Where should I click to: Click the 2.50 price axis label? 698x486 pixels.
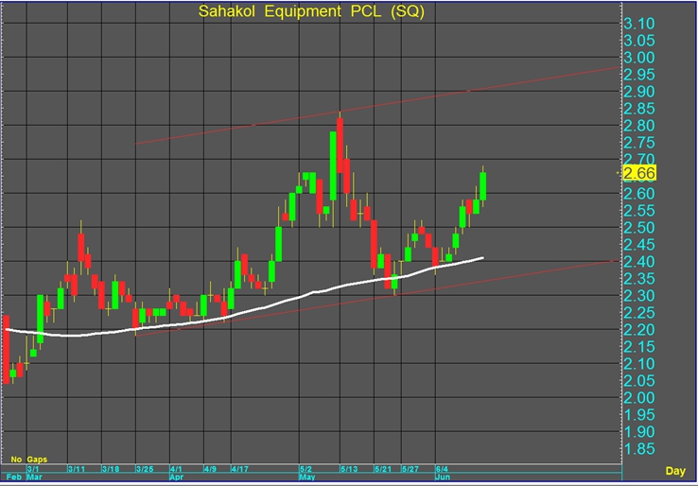tap(639, 228)
